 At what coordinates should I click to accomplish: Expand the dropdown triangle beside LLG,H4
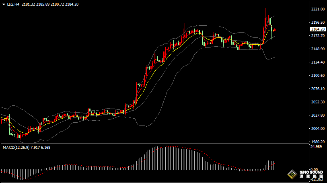click(x=4, y=4)
